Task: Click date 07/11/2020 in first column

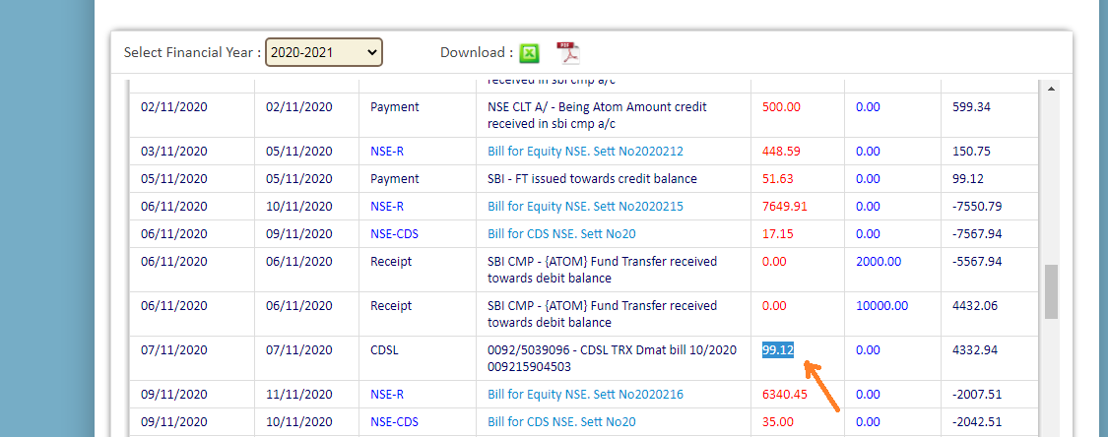Action: click(x=173, y=350)
